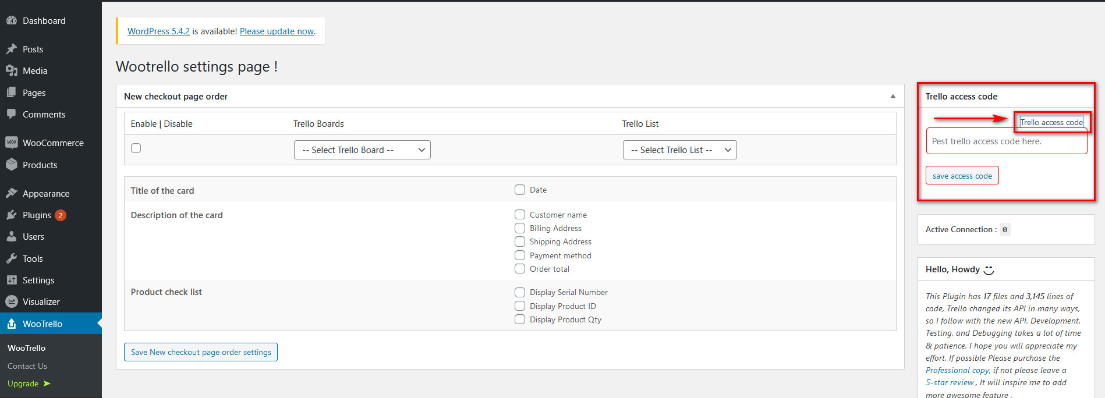This screenshot has height=398, width=1105.
Task: Click the Trello access code input field
Action: 1007,141
